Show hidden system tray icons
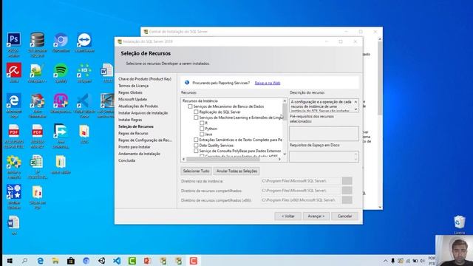The height and width of the screenshot is (266, 473). click(x=386, y=261)
